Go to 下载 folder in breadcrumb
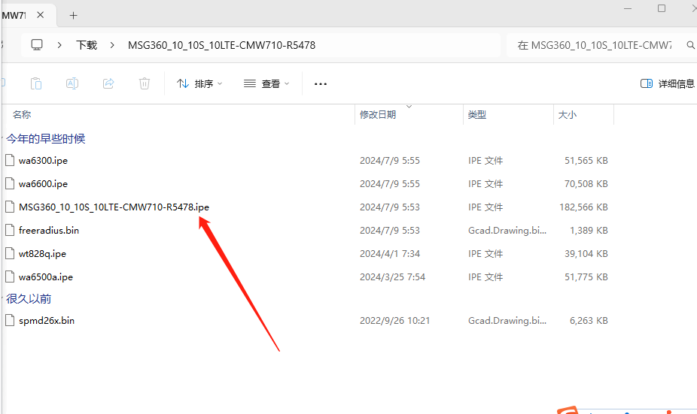This screenshot has width=697, height=414. pos(87,45)
